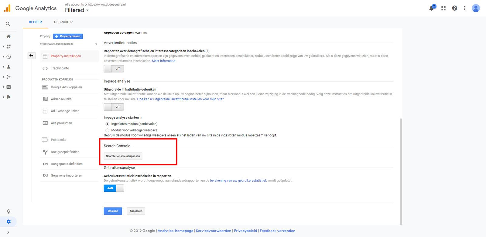486x237 pixels.
Task: Click the Opslaan button
Action: tap(113, 211)
